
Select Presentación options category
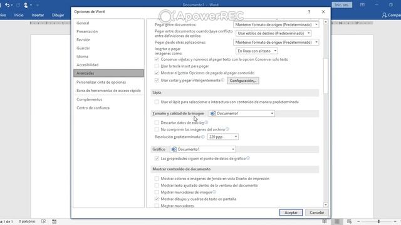point(108,31)
